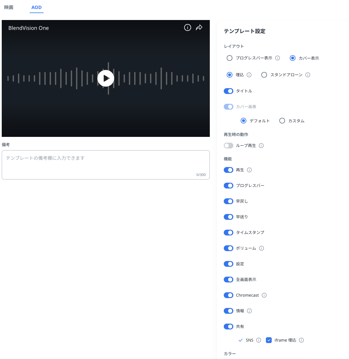Image resolution: width=349 pixels, height=359 pixels.
Task: Click the info icon beside スタンドアローン
Action: pos(308,75)
